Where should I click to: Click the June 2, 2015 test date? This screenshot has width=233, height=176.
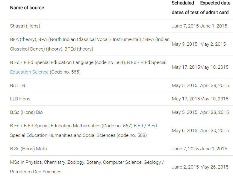click(x=185, y=167)
